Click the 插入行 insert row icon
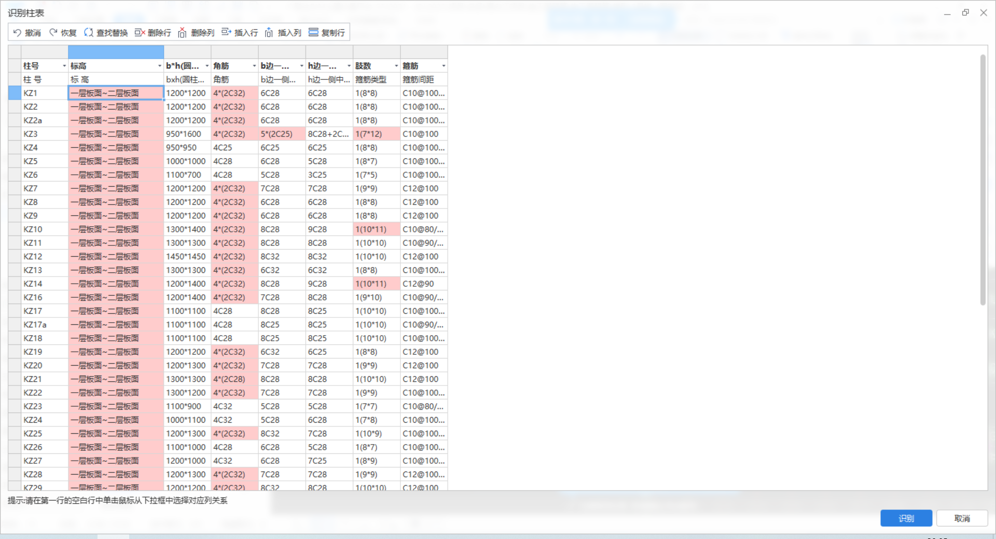 pos(226,33)
